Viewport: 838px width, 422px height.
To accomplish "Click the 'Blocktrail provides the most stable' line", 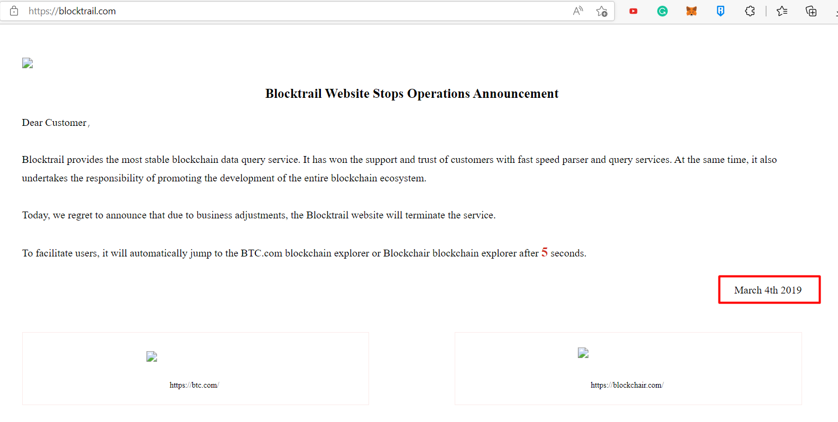I will pyautogui.click(x=399, y=160).
